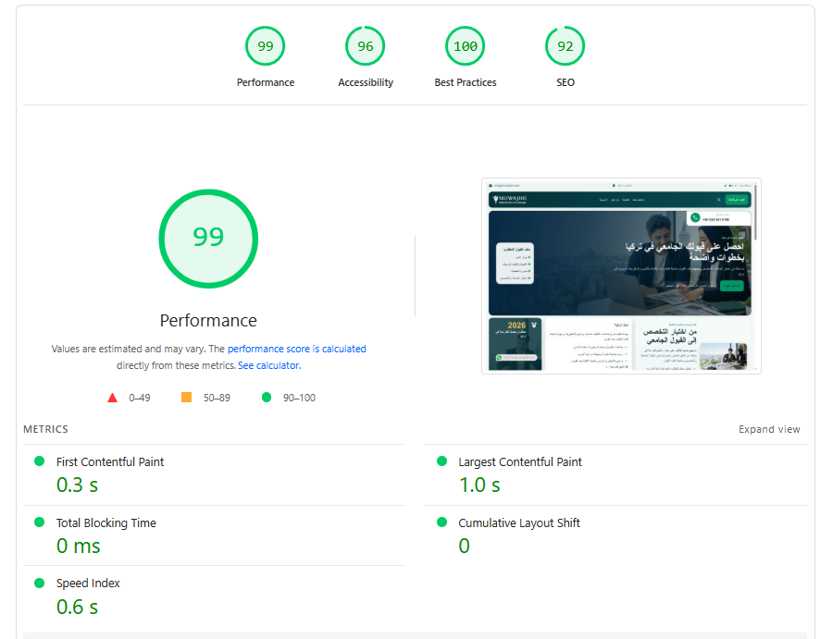
Task: Click the green dot beside Speed Index
Action: coord(39,583)
